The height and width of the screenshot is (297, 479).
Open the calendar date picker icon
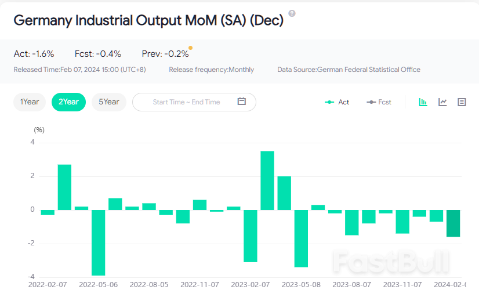coord(242,102)
